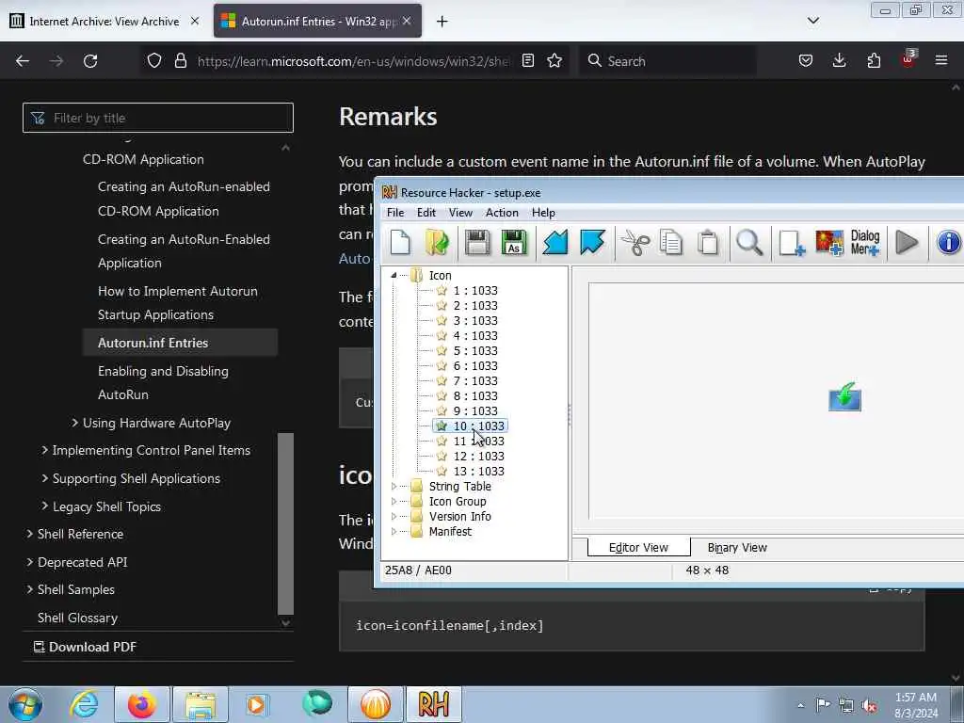Viewport: 964px width, 723px height.
Task: Open Firefox hamburger application menu
Action: 941,61
